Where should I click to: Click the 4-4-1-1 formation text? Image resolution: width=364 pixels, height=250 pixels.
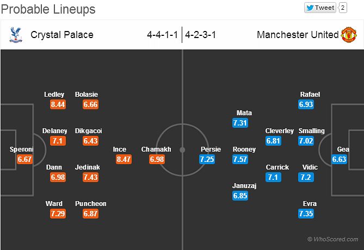point(162,35)
